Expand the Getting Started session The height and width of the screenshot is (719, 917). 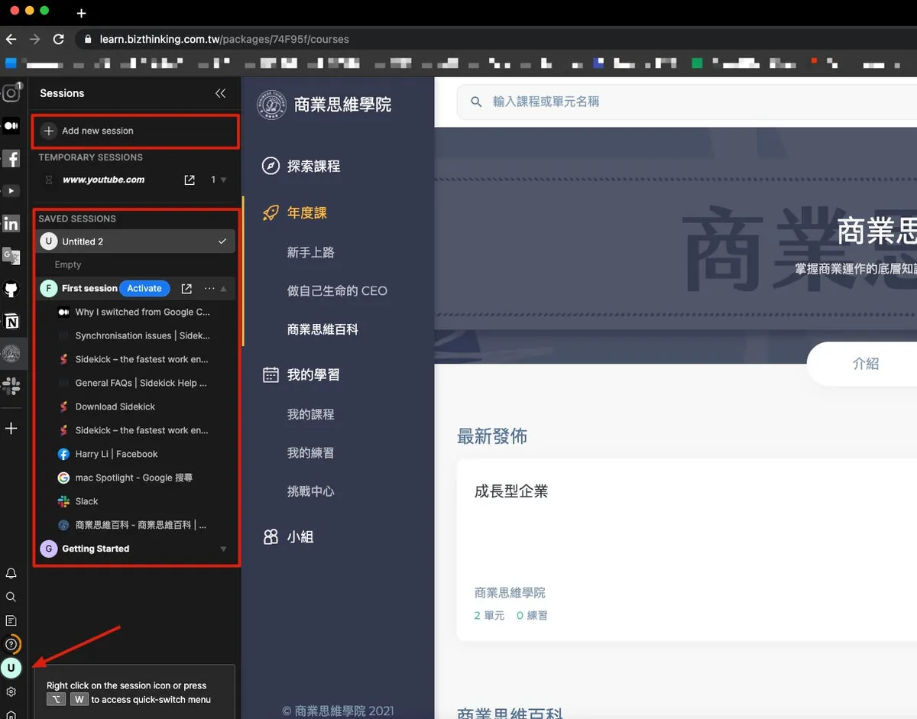(x=223, y=549)
